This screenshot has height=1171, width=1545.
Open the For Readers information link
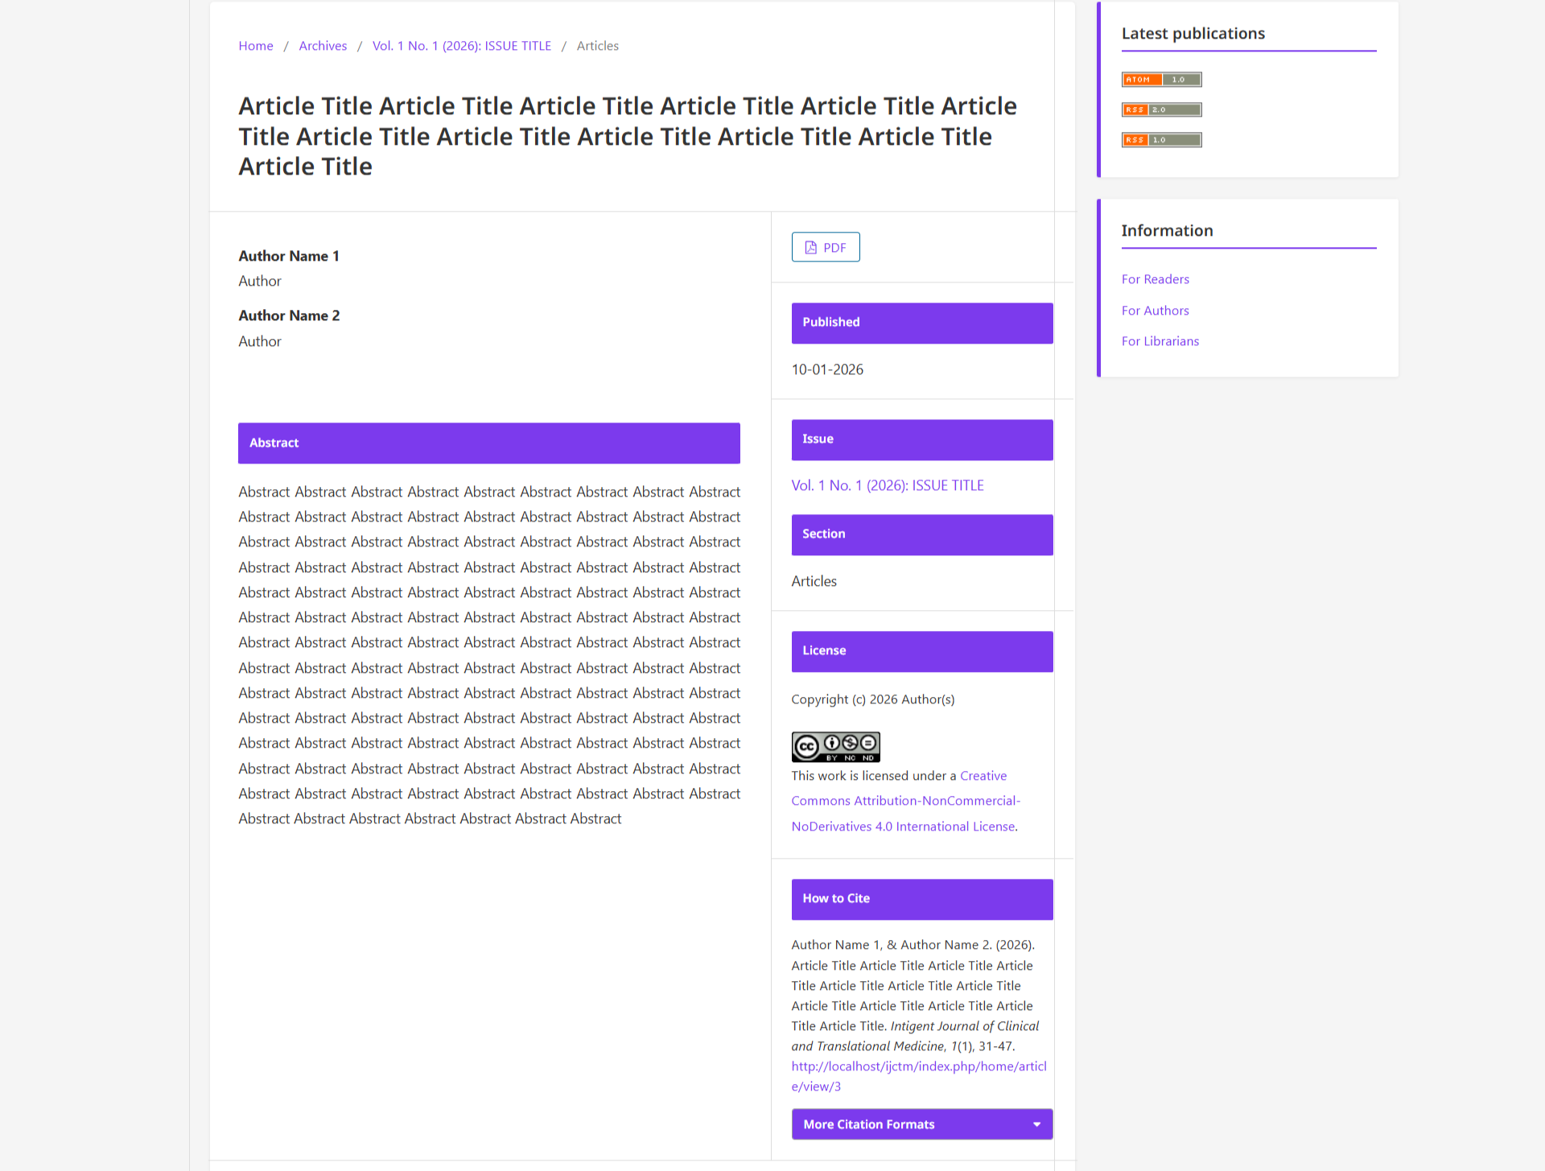point(1155,279)
